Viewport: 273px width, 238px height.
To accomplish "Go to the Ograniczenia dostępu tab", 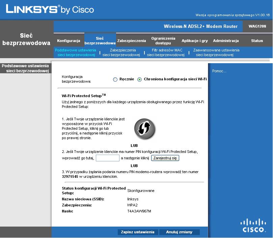I will tap(163, 41).
